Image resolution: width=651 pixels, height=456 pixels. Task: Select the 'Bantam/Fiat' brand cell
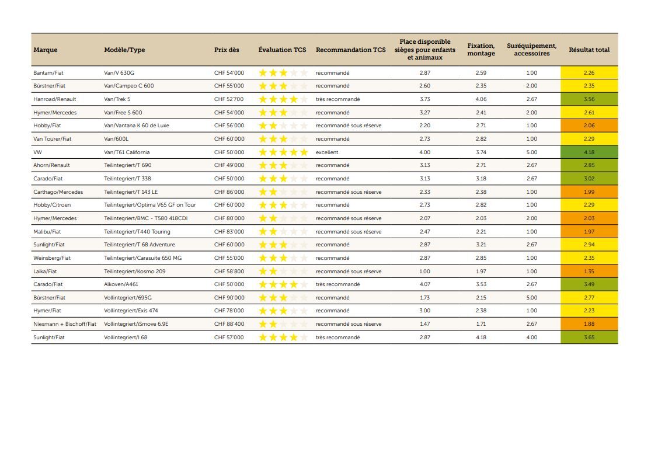coord(48,72)
